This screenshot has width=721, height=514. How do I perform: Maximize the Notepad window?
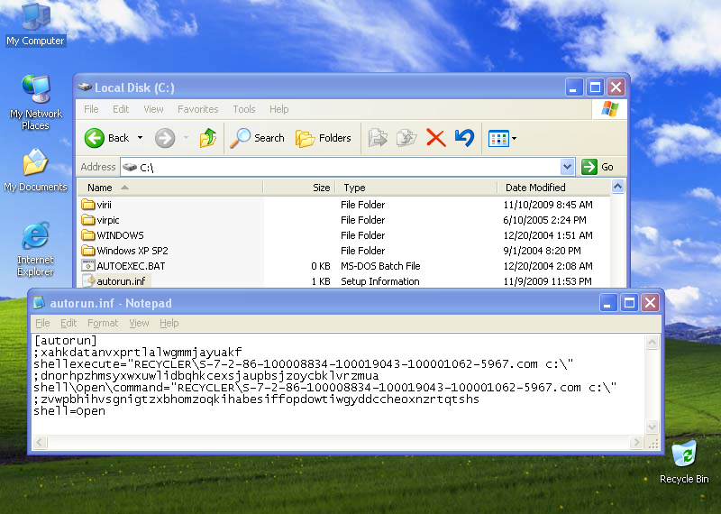point(629,303)
